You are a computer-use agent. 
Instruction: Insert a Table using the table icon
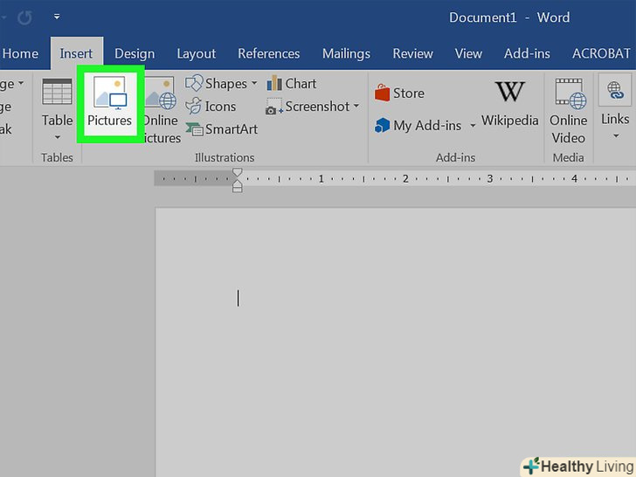tap(57, 91)
